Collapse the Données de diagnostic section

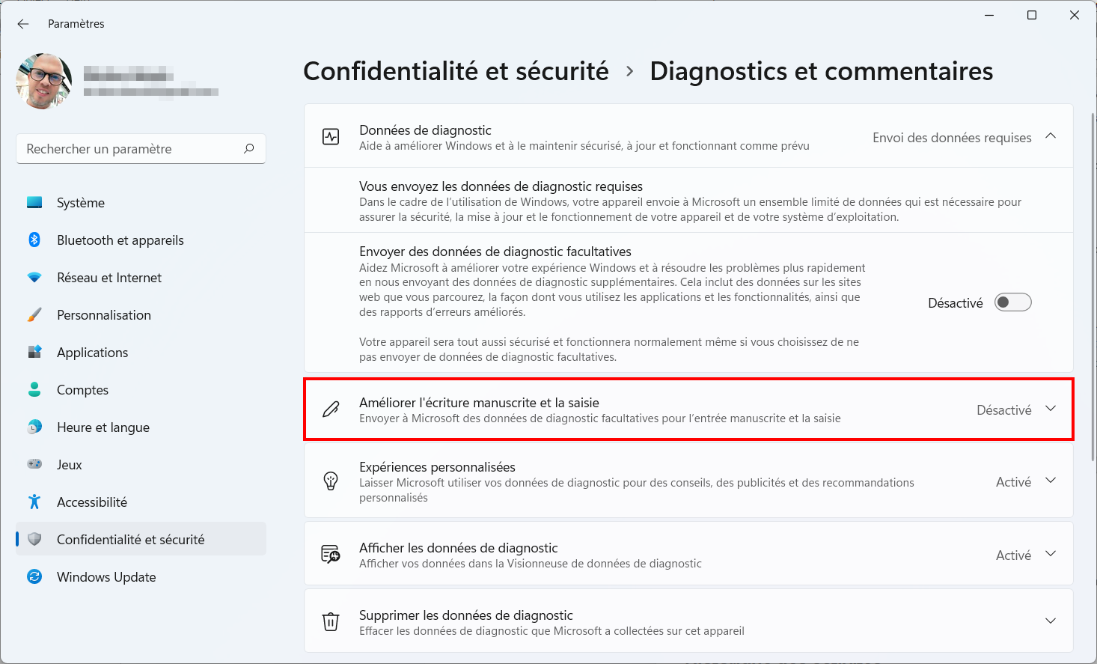point(1051,136)
